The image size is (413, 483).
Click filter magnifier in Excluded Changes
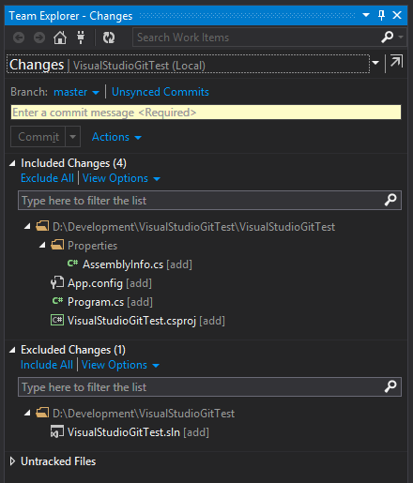[x=390, y=386]
